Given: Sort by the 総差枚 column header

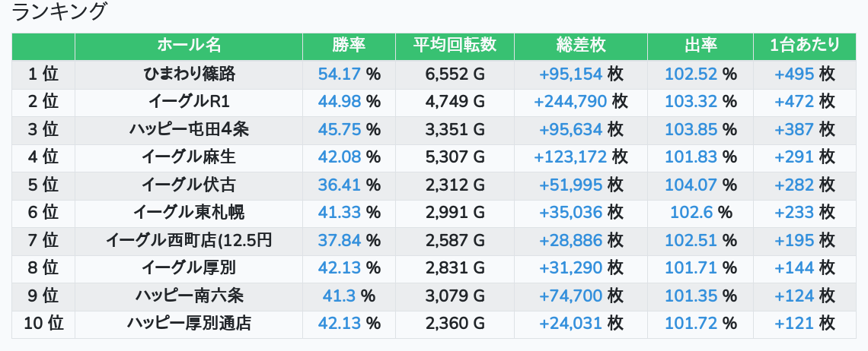Looking at the screenshot, I should (x=580, y=46).
